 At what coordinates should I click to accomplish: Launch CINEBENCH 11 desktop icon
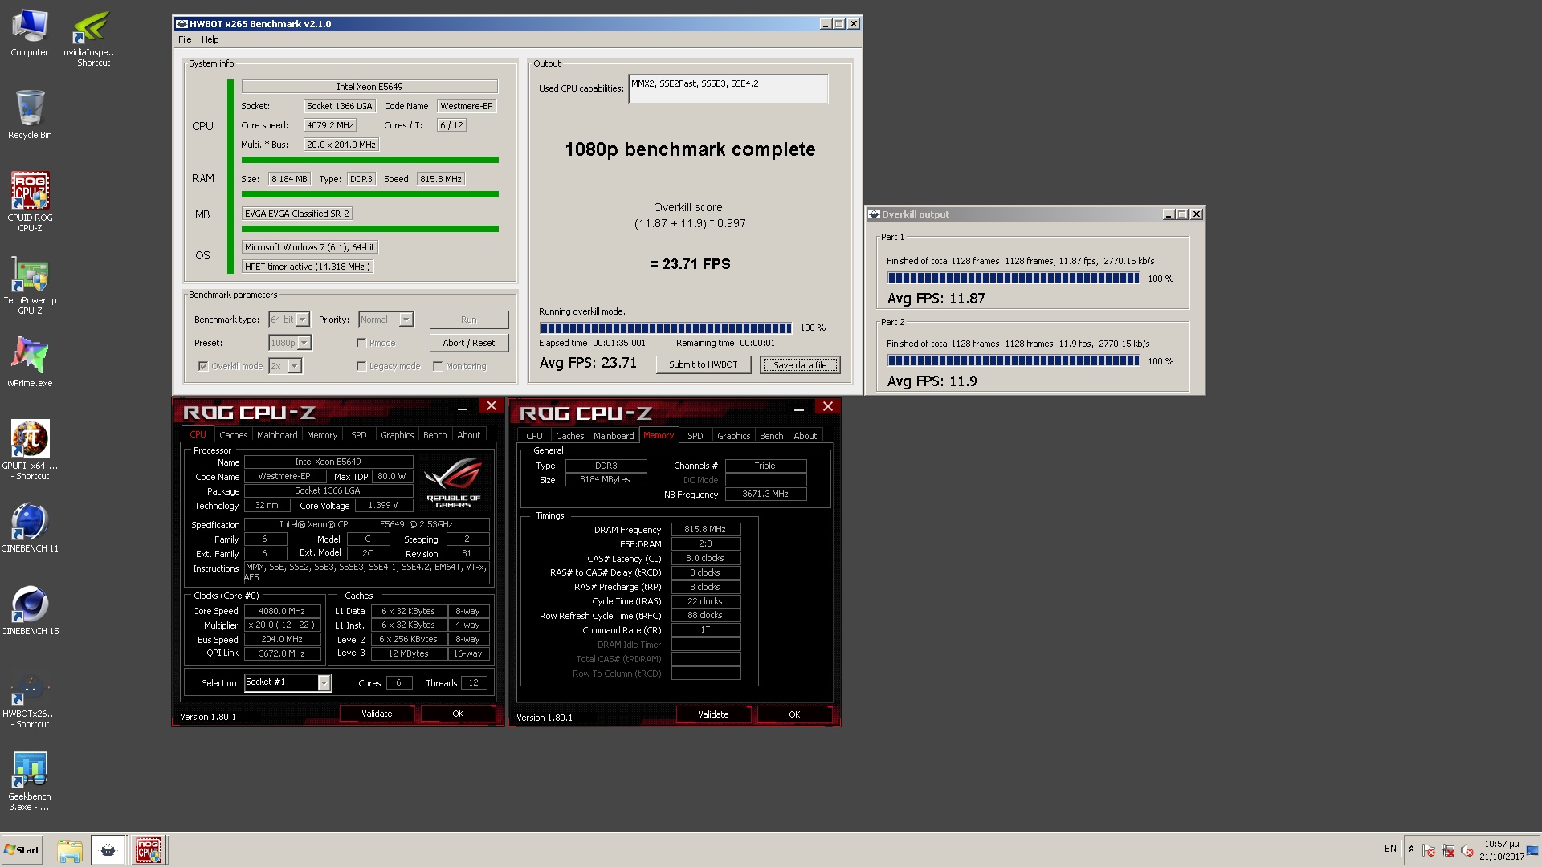pos(30,527)
